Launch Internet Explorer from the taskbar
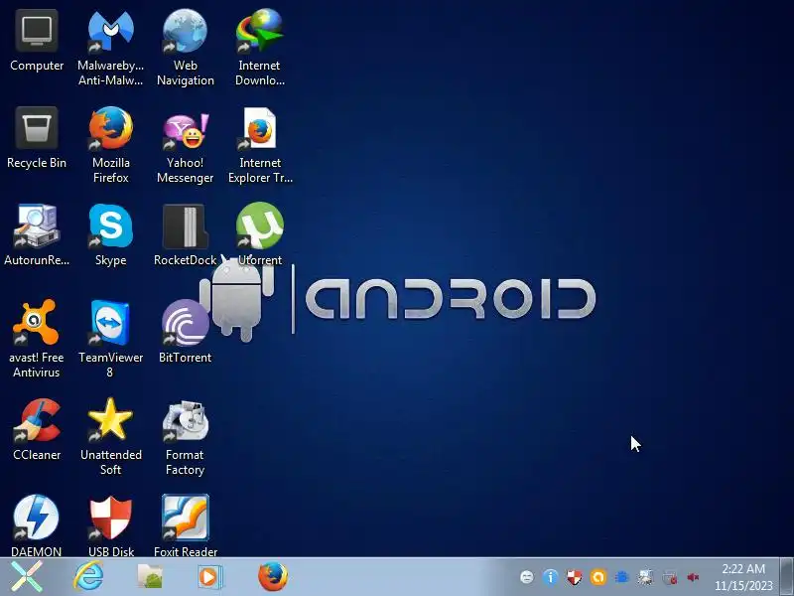This screenshot has width=794, height=596. click(x=88, y=577)
